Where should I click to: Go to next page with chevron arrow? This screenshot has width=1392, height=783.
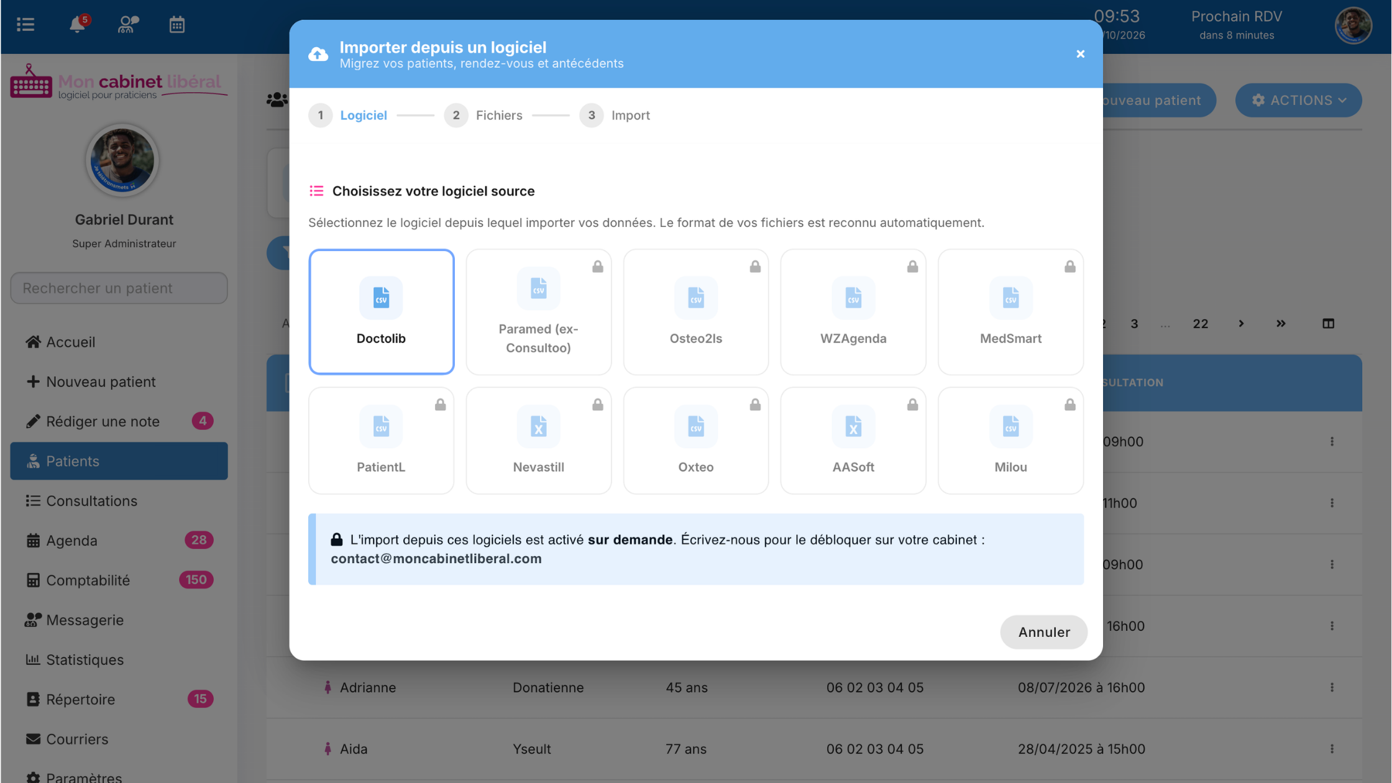click(x=1241, y=324)
